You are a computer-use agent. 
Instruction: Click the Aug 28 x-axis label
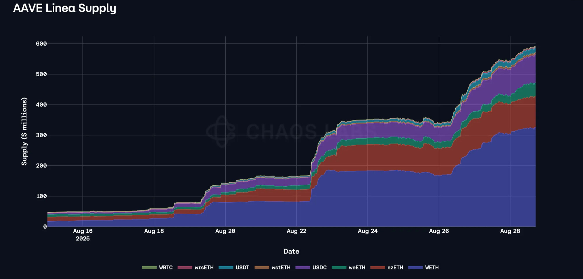pyautogui.click(x=510, y=231)
